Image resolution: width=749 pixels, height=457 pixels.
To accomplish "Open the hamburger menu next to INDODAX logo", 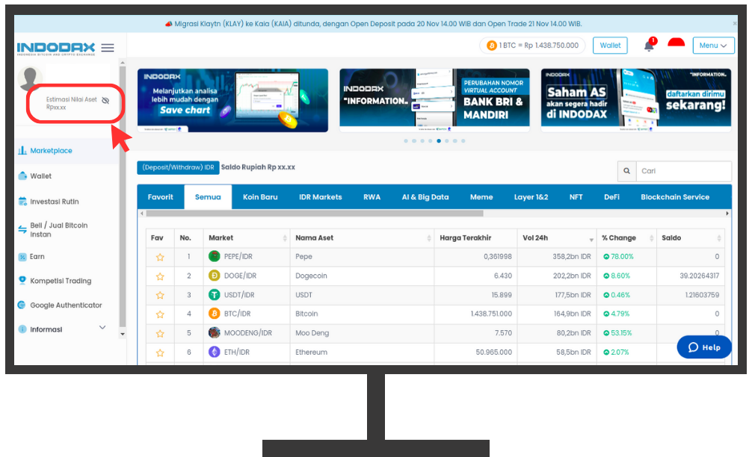I will [x=108, y=48].
